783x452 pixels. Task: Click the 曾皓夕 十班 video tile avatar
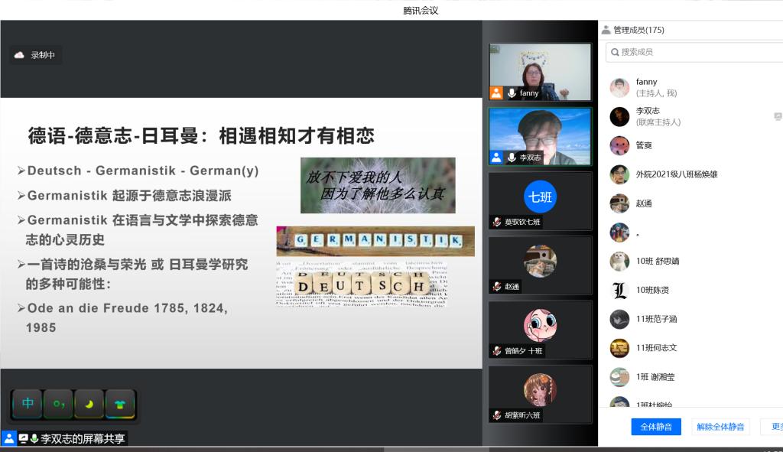[540, 326]
